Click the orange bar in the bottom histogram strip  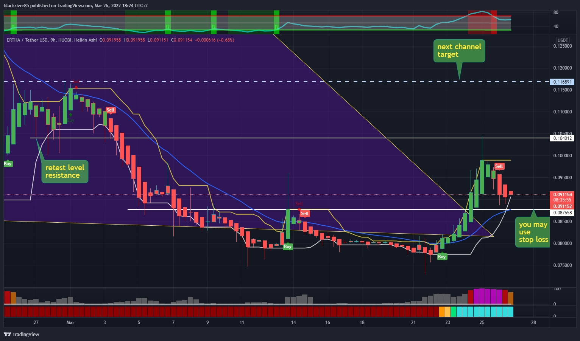(x=442, y=312)
